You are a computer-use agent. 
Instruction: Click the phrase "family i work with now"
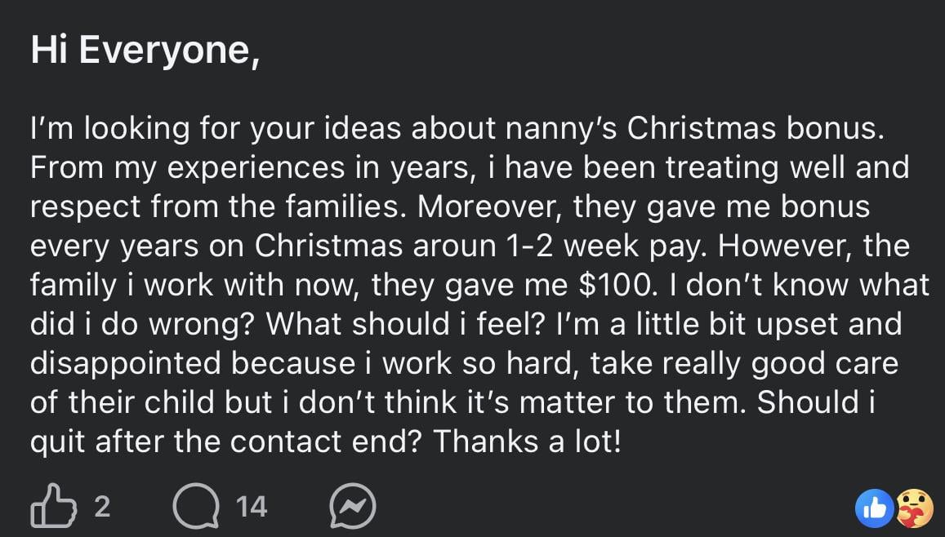(x=195, y=285)
